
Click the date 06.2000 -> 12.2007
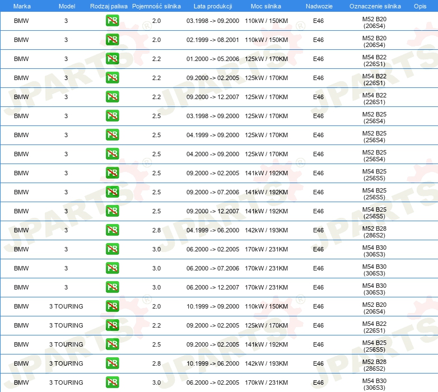[x=213, y=287]
